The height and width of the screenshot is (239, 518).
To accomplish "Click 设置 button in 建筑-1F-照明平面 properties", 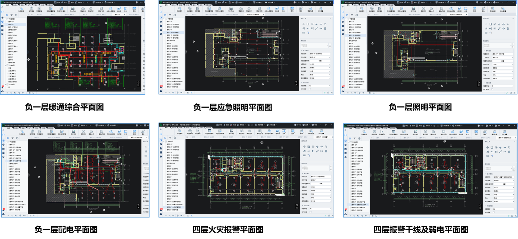I will click(503, 61).
